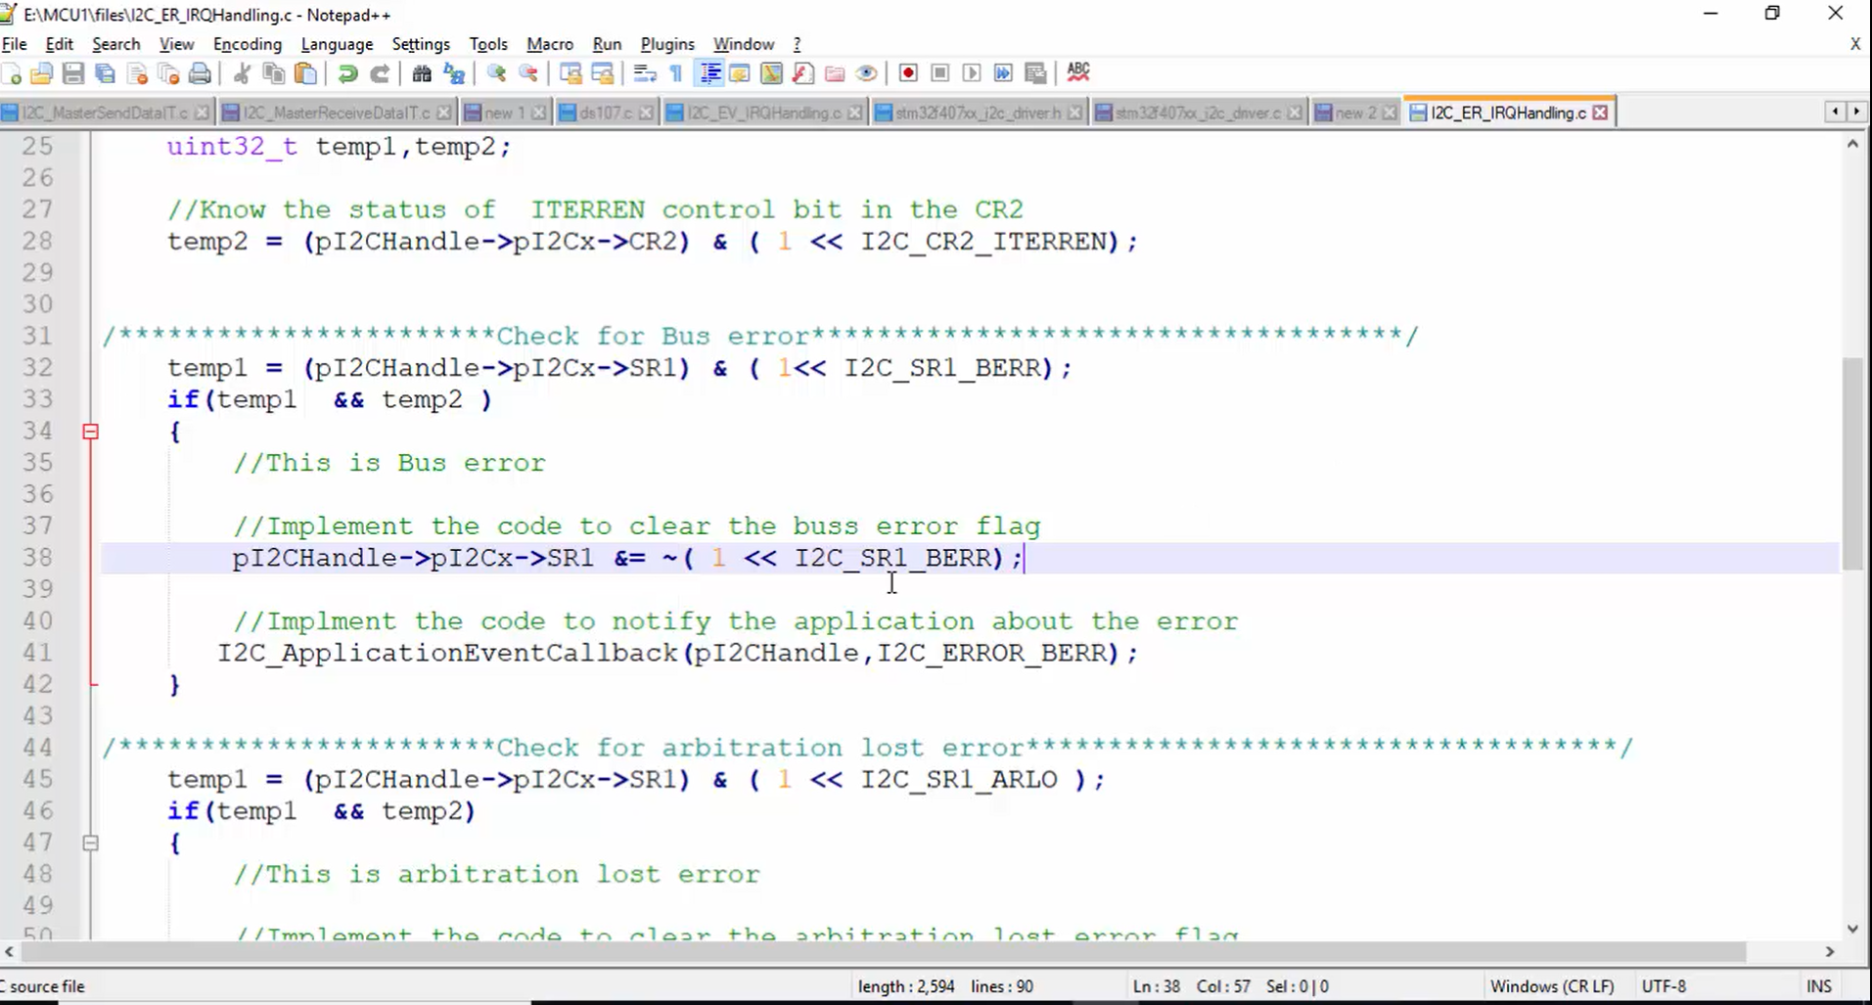Collapse the fold block at line 34
Viewport: 1872px width, 1005px height.
[x=90, y=432]
